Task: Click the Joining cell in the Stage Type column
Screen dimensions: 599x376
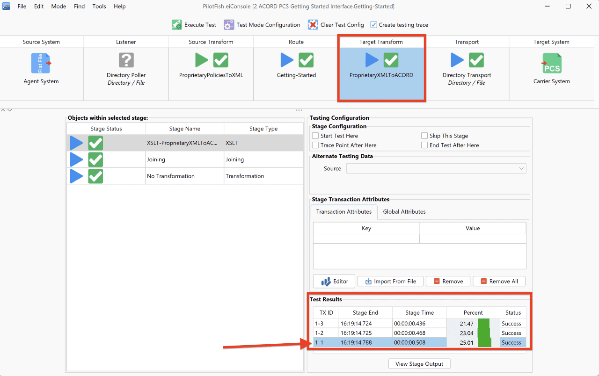Action: coord(263,159)
